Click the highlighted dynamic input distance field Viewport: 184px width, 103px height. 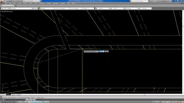[x=102, y=51]
